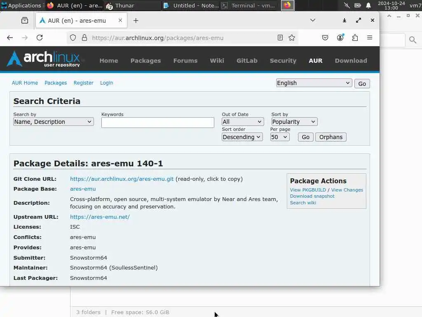
Task: Close the AUR ares-emu tab
Action: [x=120, y=20]
